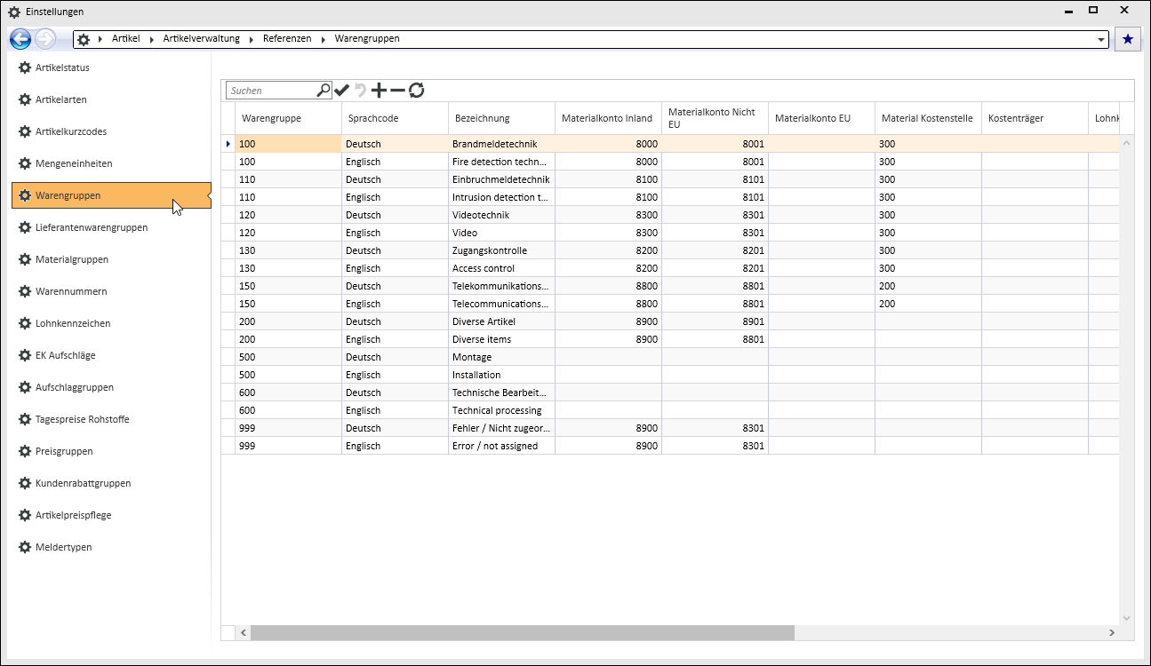Click row selector of Brandmeldetechnik row
The height and width of the screenshot is (666, 1151).
click(x=228, y=144)
